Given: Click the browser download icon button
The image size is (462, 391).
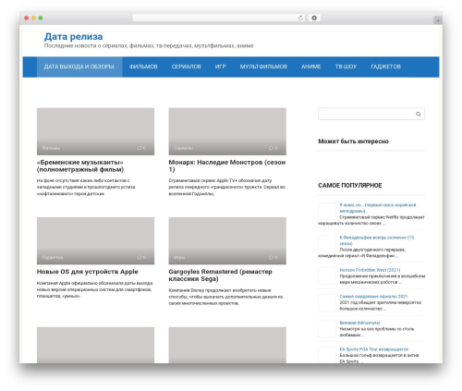Looking at the screenshot, I should 314,18.
